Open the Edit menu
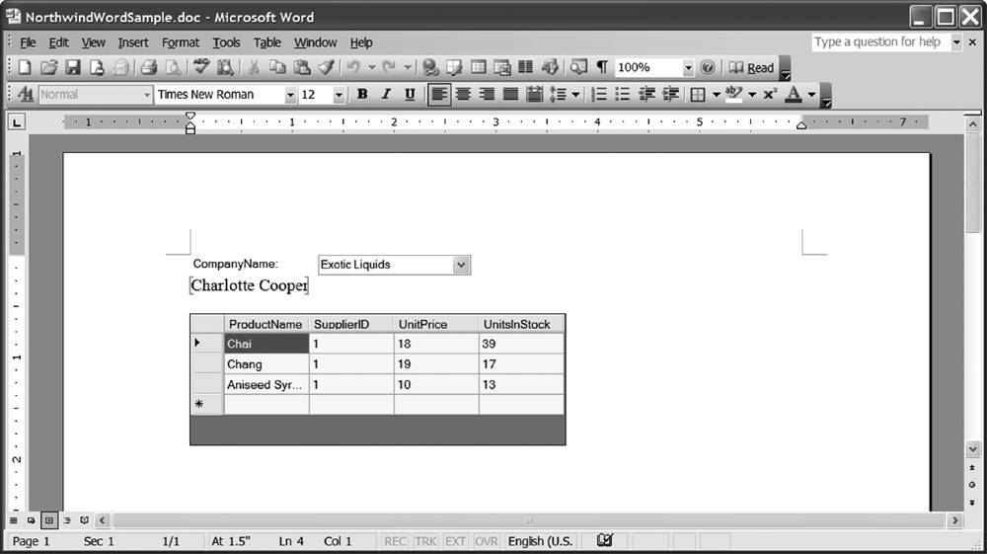 (58, 42)
